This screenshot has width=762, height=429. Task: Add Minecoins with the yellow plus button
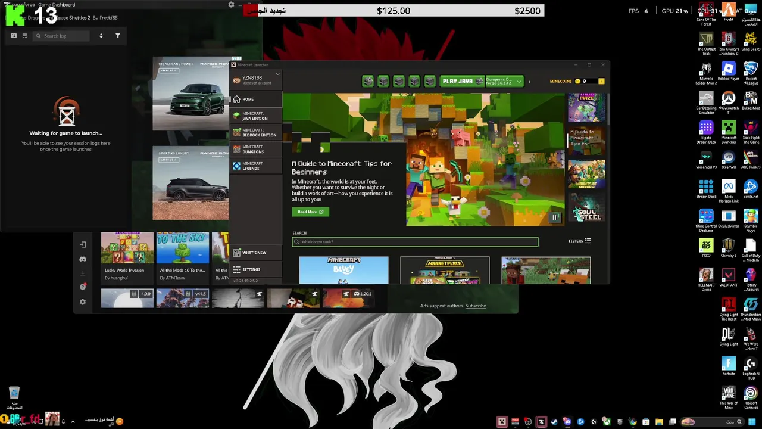tap(601, 81)
